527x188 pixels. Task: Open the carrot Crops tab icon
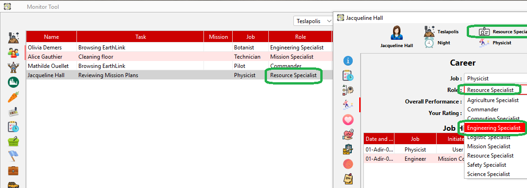click(x=13, y=97)
